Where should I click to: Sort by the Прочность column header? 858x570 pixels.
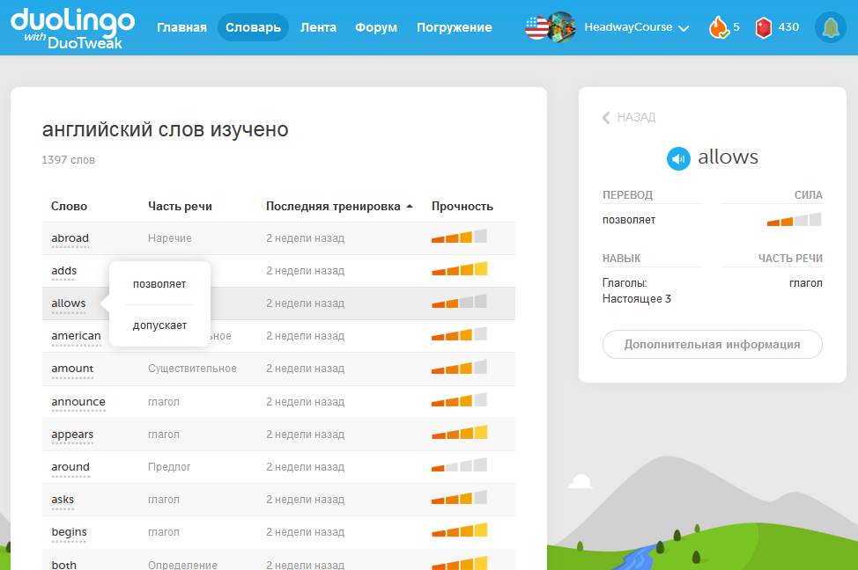pyautogui.click(x=462, y=206)
